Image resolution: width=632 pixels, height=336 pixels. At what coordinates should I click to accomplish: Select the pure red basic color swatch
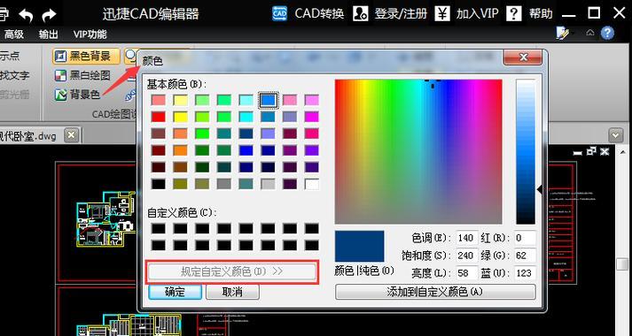[159, 117]
